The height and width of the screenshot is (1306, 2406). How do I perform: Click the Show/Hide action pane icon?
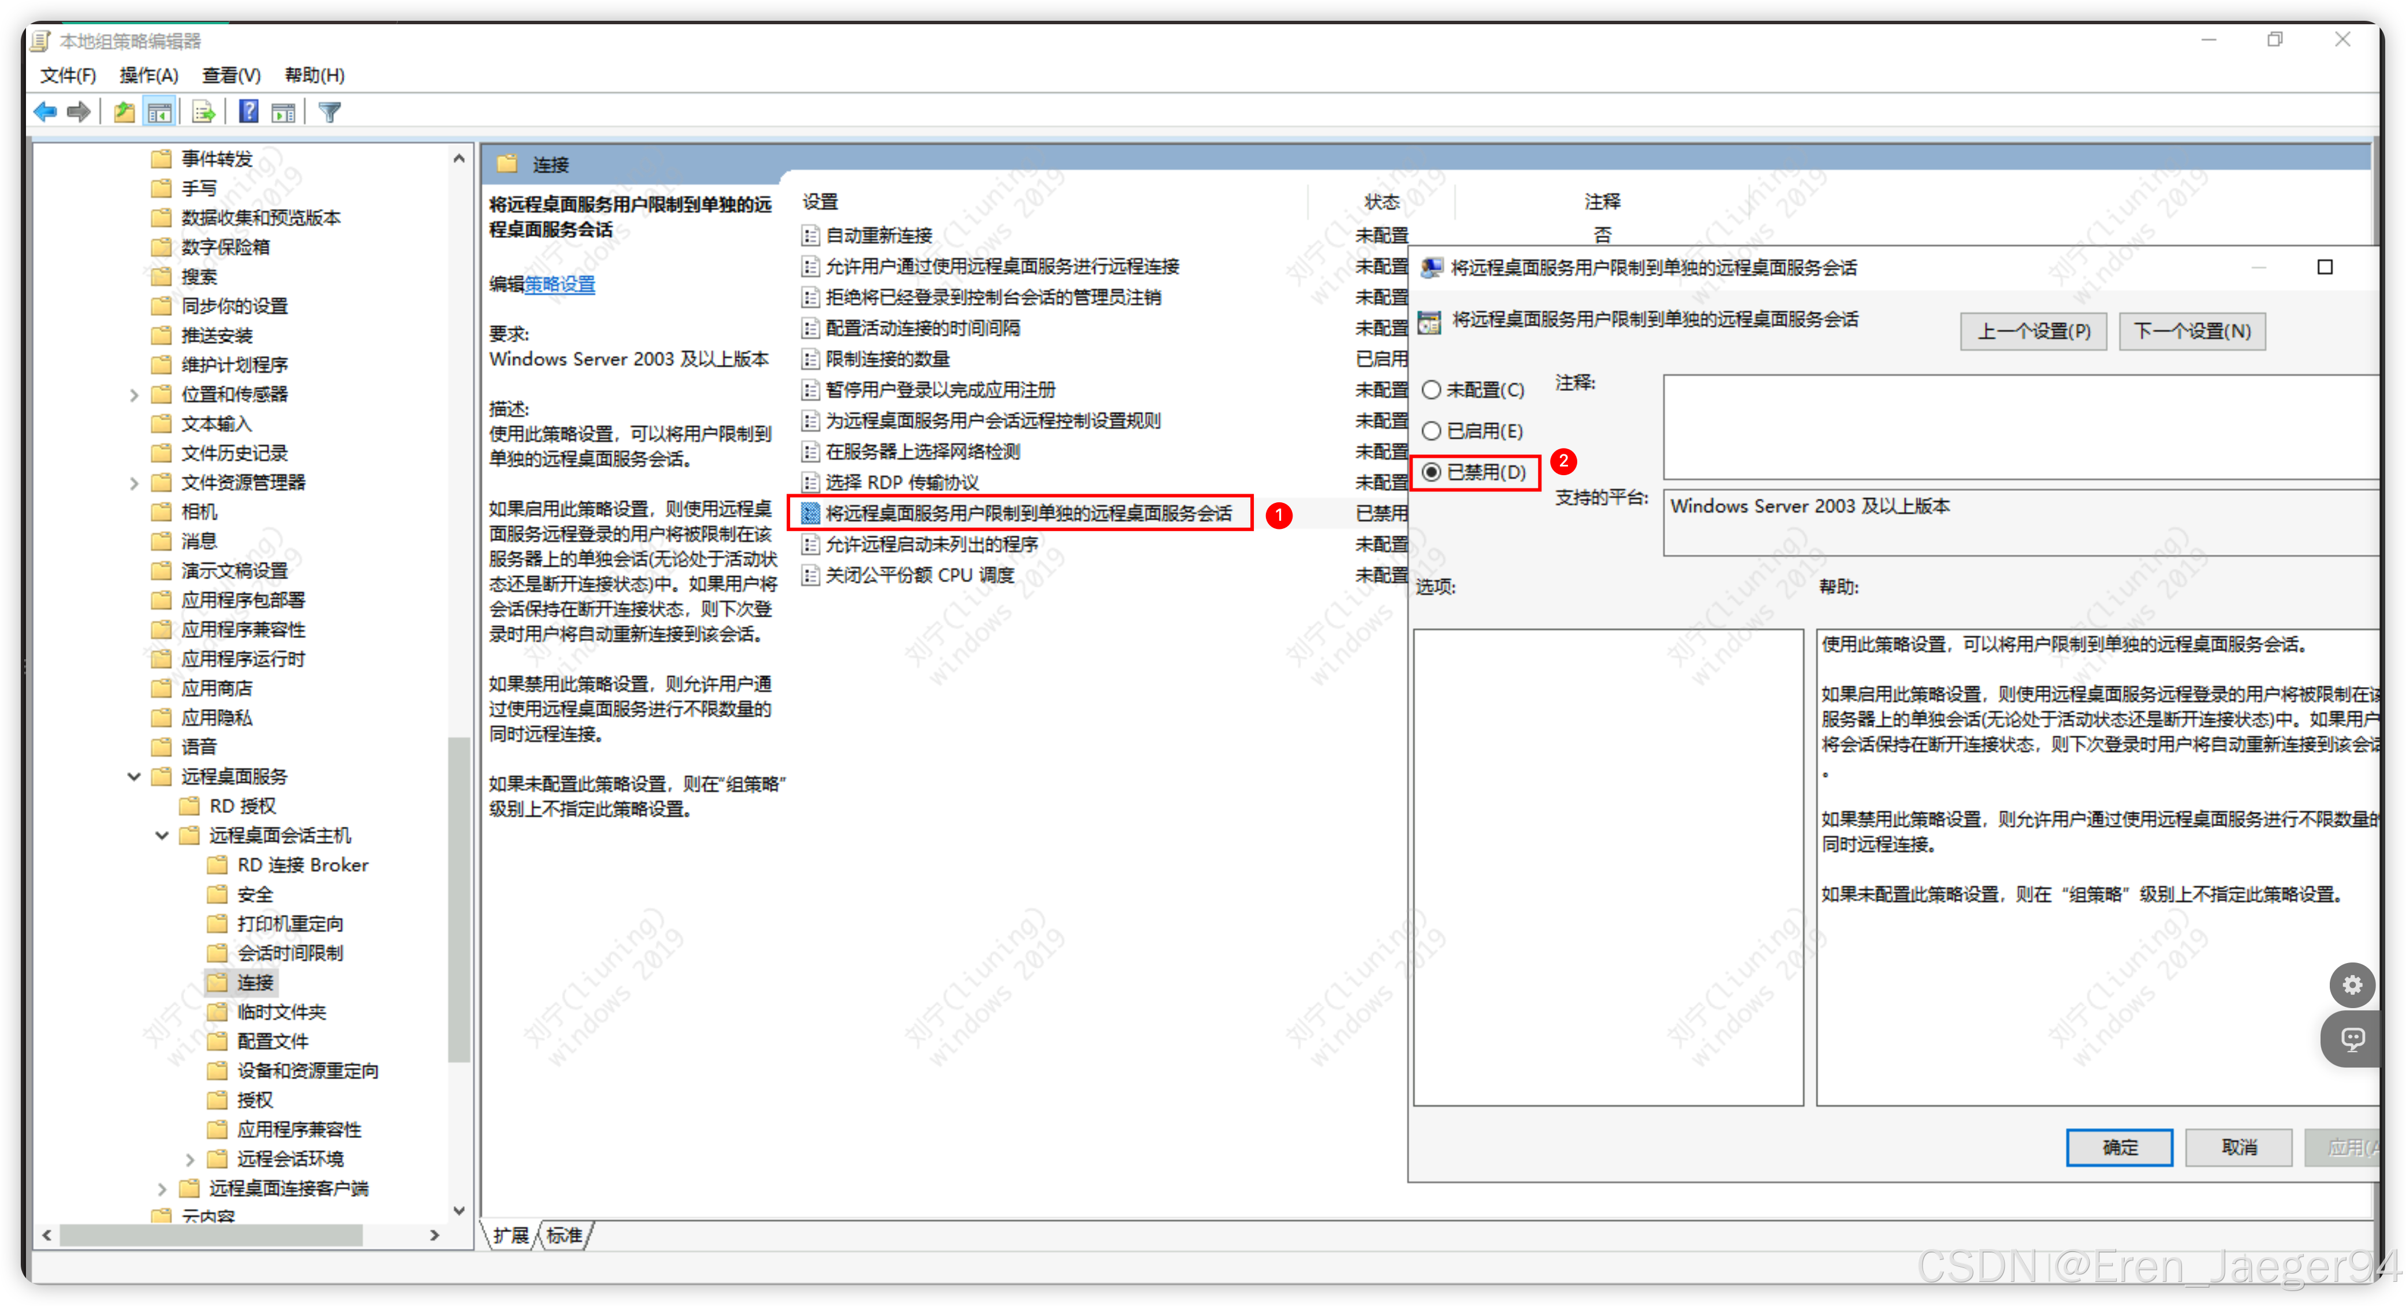pyautogui.click(x=283, y=112)
